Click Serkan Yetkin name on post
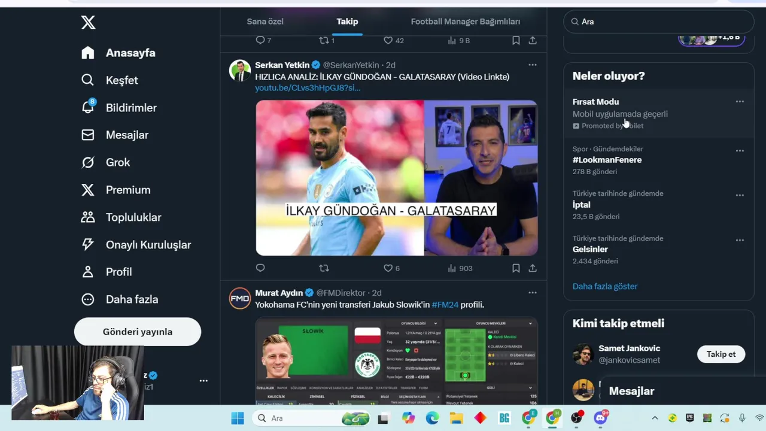Viewport: 766px width, 431px height. point(282,65)
